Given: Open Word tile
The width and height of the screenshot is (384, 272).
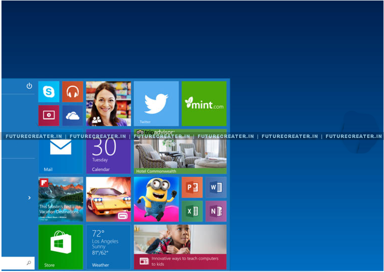Looking at the screenshot, I should pos(216,187).
